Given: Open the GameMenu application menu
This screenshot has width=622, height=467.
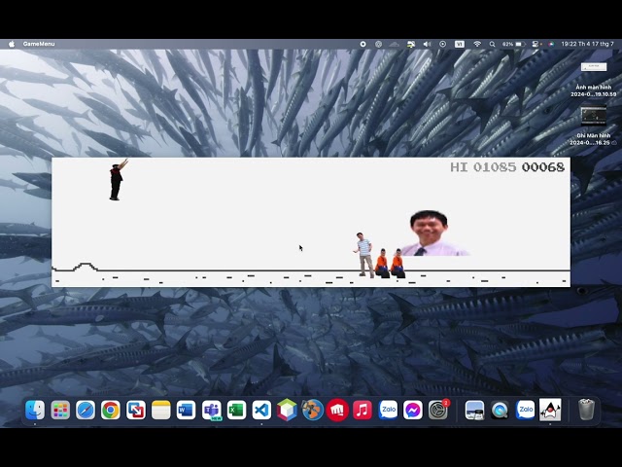Looking at the screenshot, I should (x=39, y=44).
